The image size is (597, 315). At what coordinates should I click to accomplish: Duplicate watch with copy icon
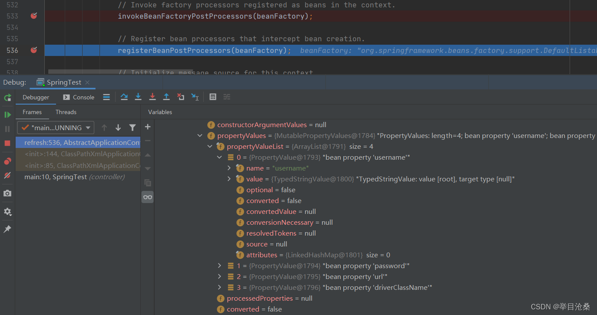coord(148,183)
